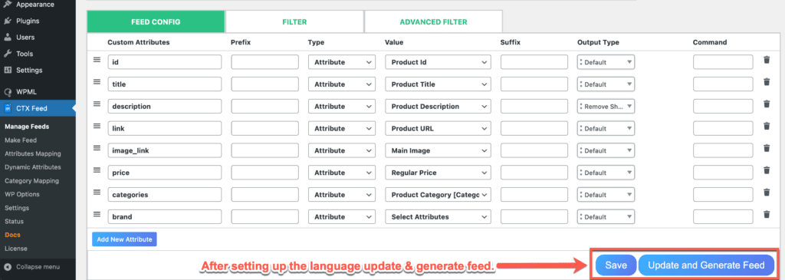Click the drag handle next to image_link
785x280 pixels.
tap(97, 148)
